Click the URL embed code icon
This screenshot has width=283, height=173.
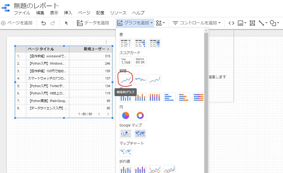(x=231, y=23)
